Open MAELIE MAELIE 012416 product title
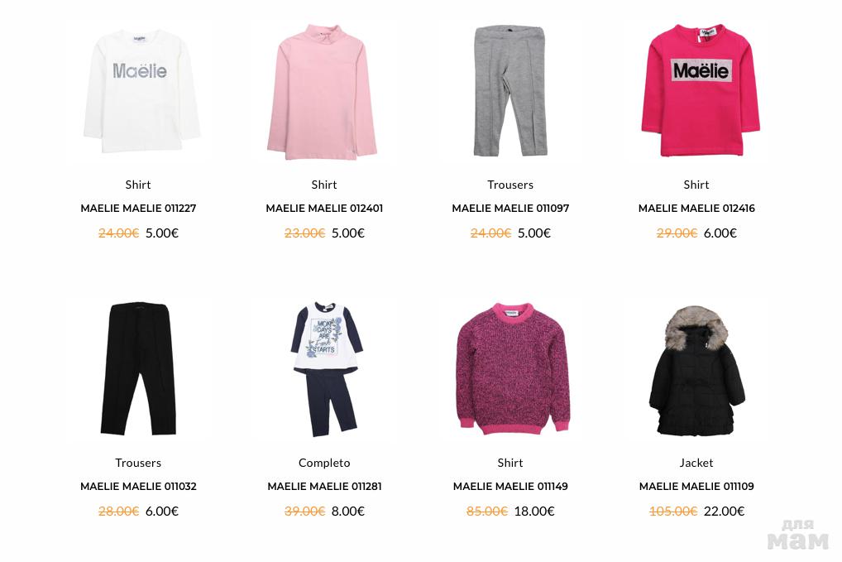 [x=696, y=208]
